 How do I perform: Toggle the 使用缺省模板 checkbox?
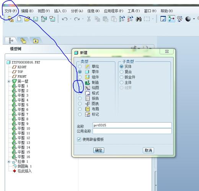pos(79,139)
